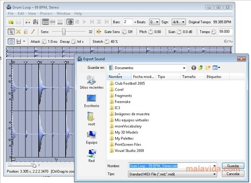Click the Cancelar button
The height and width of the screenshot is (183, 251).
(233, 174)
